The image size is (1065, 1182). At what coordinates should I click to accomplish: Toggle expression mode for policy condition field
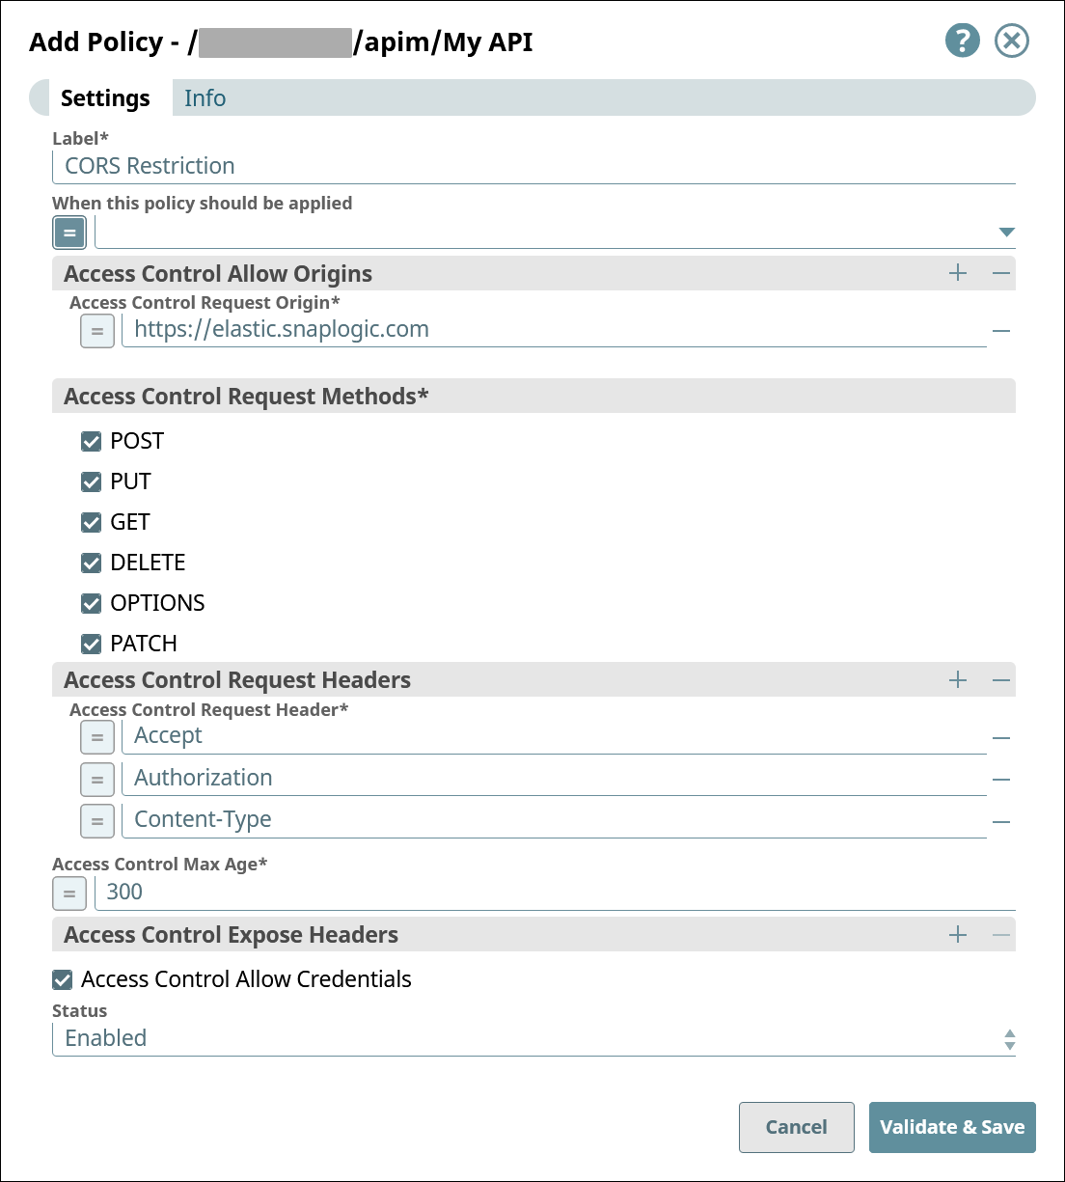pyautogui.click(x=68, y=232)
